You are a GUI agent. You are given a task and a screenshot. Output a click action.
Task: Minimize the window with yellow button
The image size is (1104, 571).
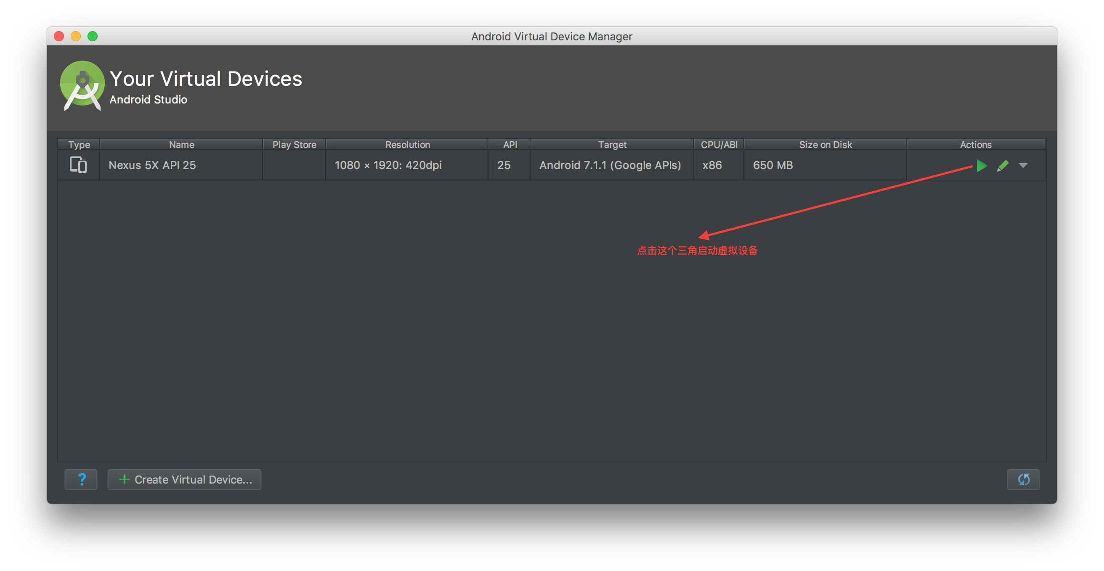(x=76, y=37)
